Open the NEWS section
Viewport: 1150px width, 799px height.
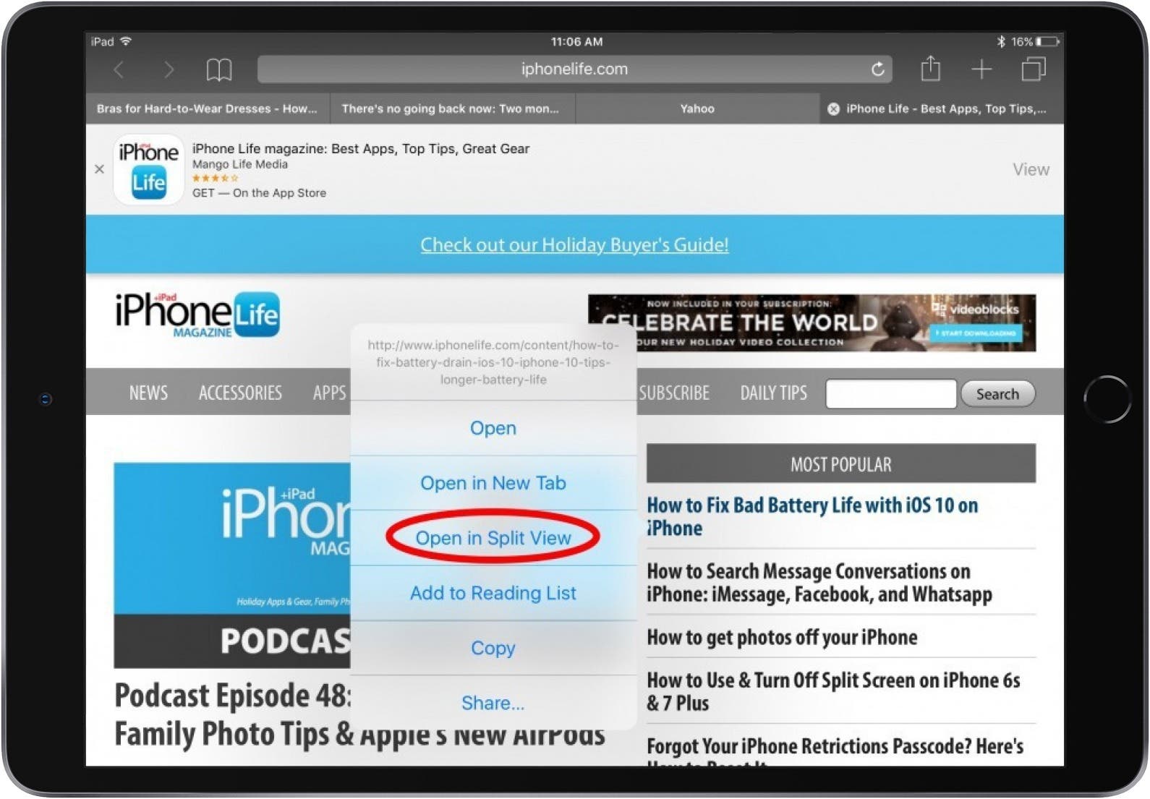[148, 393]
